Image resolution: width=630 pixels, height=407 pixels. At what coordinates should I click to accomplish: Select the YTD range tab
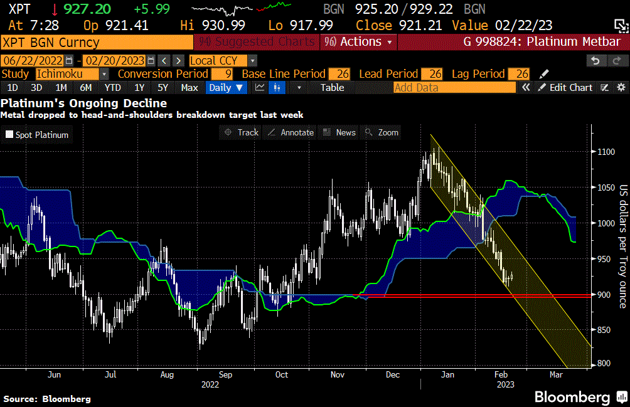pos(112,88)
